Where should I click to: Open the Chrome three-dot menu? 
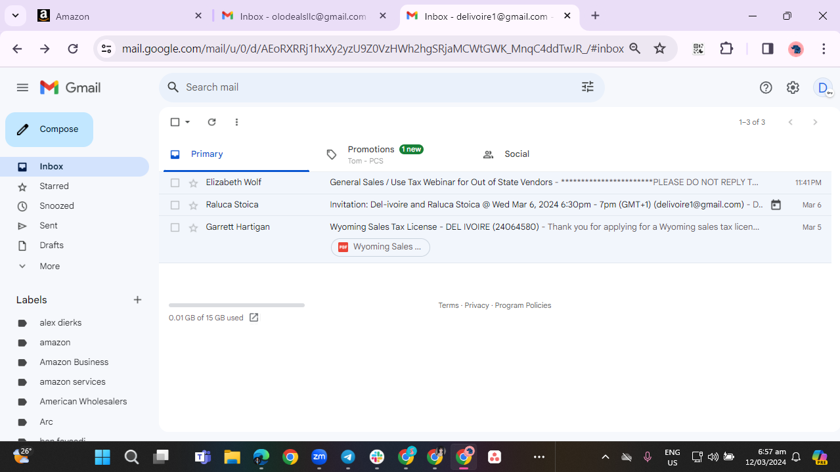(x=824, y=49)
